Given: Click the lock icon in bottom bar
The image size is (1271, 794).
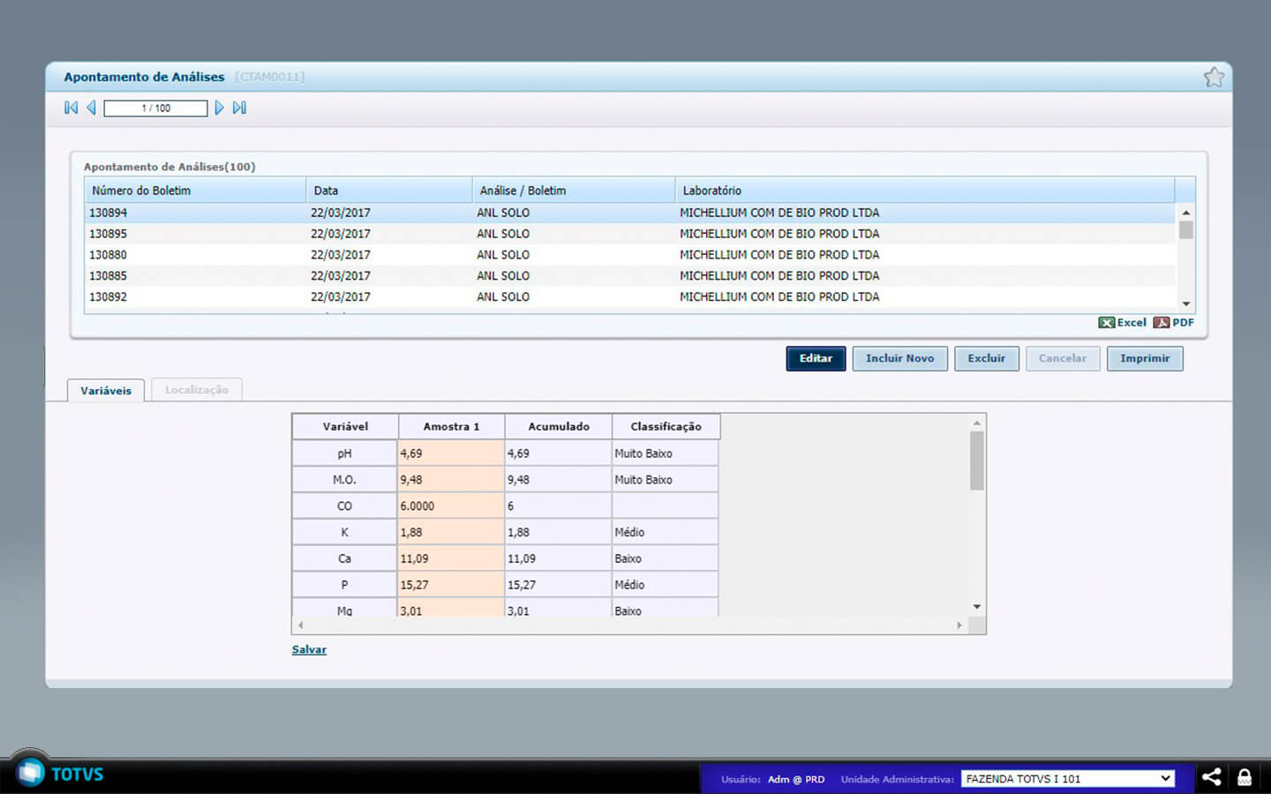Looking at the screenshot, I should [1245, 777].
